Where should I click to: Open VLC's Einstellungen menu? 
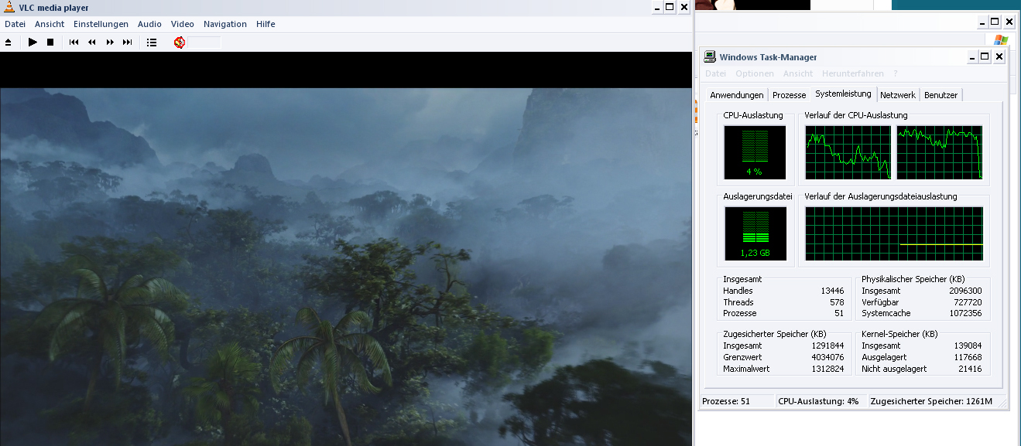tap(101, 24)
